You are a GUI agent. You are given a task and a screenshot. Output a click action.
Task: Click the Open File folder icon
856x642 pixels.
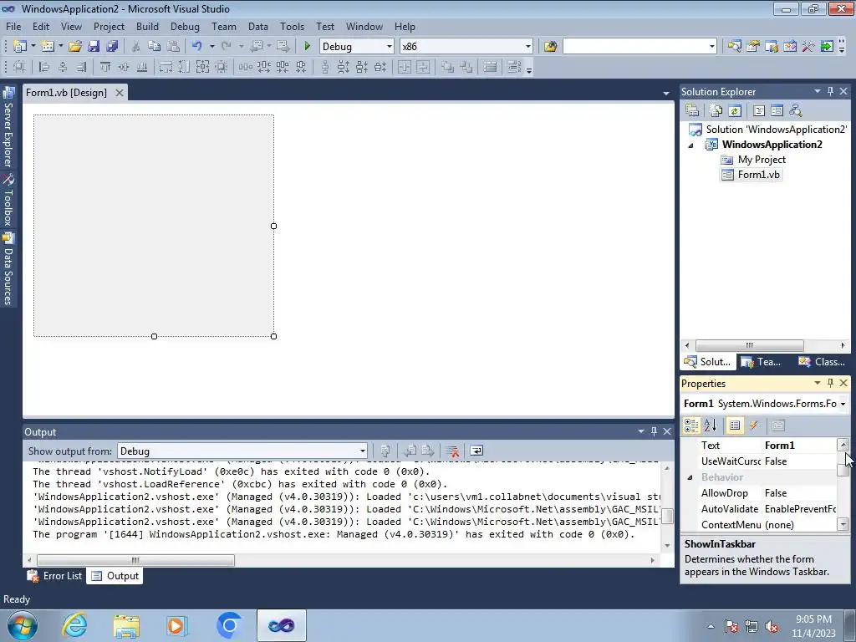click(x=75, y=47)
